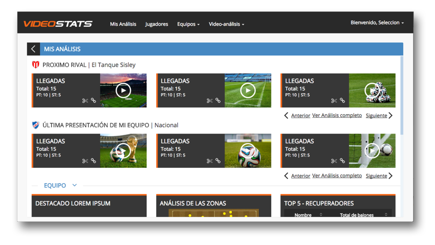Click link icon on second Proximo Rival card
435x245 pixels.
pos(218,100)
